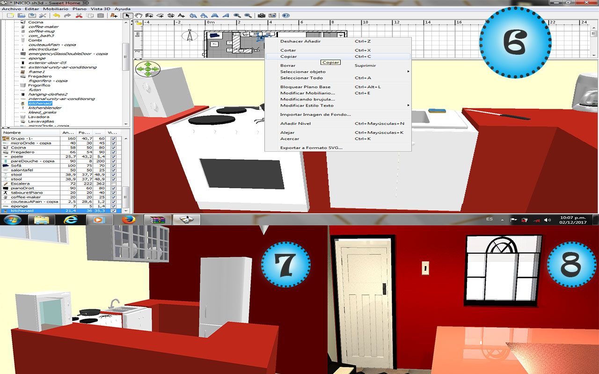The image size is (599, 374).
Task: Toggle visibility checkbox for Sofá
Action: (x=113, y=166)
